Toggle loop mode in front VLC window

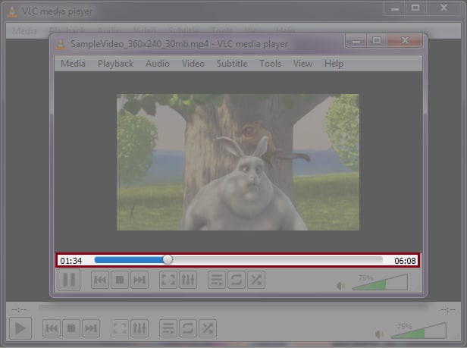click(x=237, y=280)
